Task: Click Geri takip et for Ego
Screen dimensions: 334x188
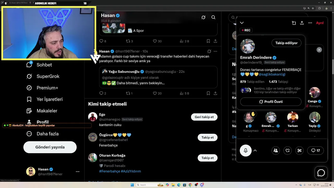Action: 204,117
